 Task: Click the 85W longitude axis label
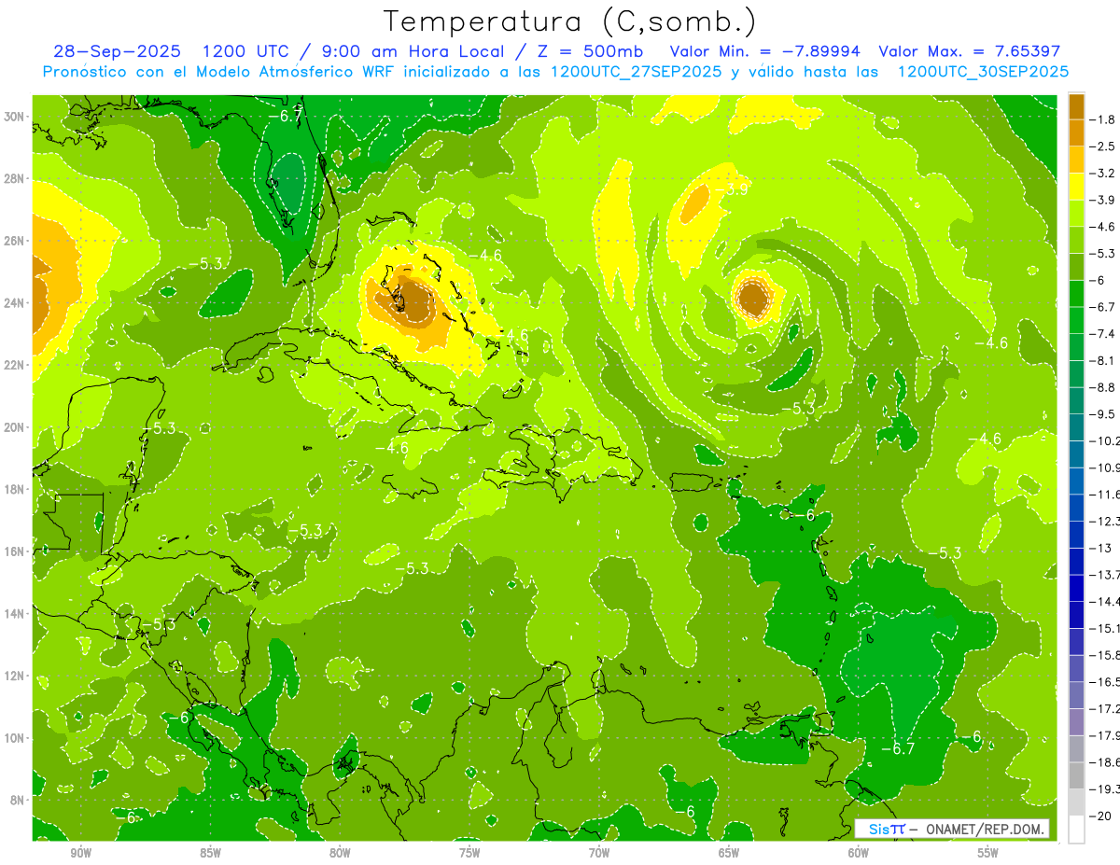coord(211,853)
